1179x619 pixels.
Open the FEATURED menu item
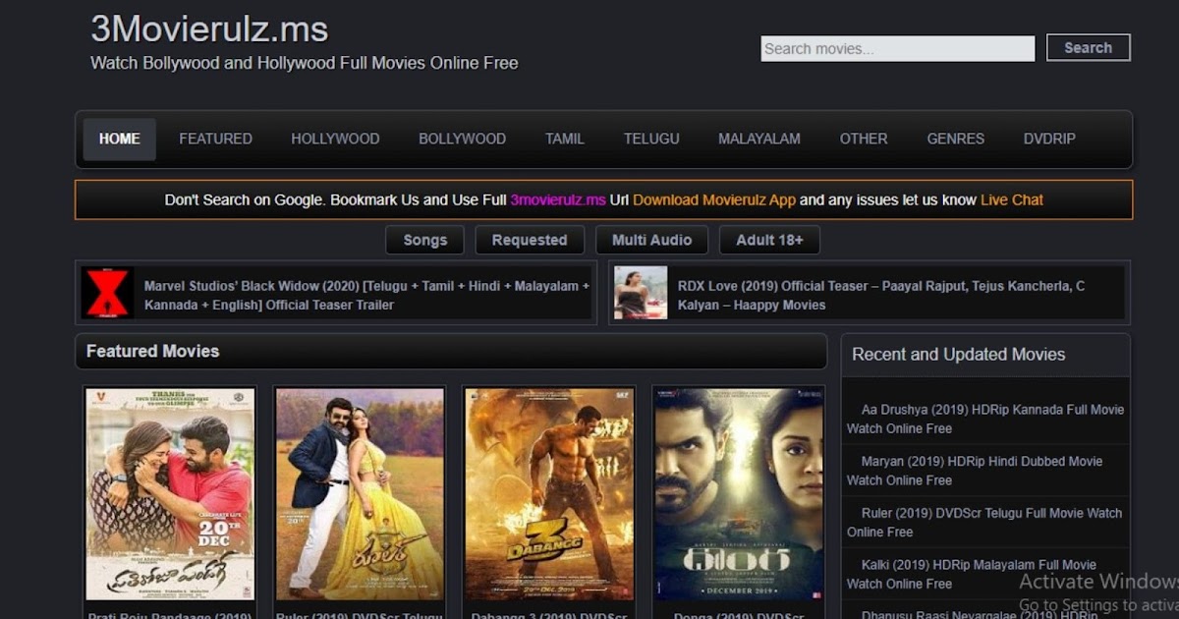[x=215, y=139]
